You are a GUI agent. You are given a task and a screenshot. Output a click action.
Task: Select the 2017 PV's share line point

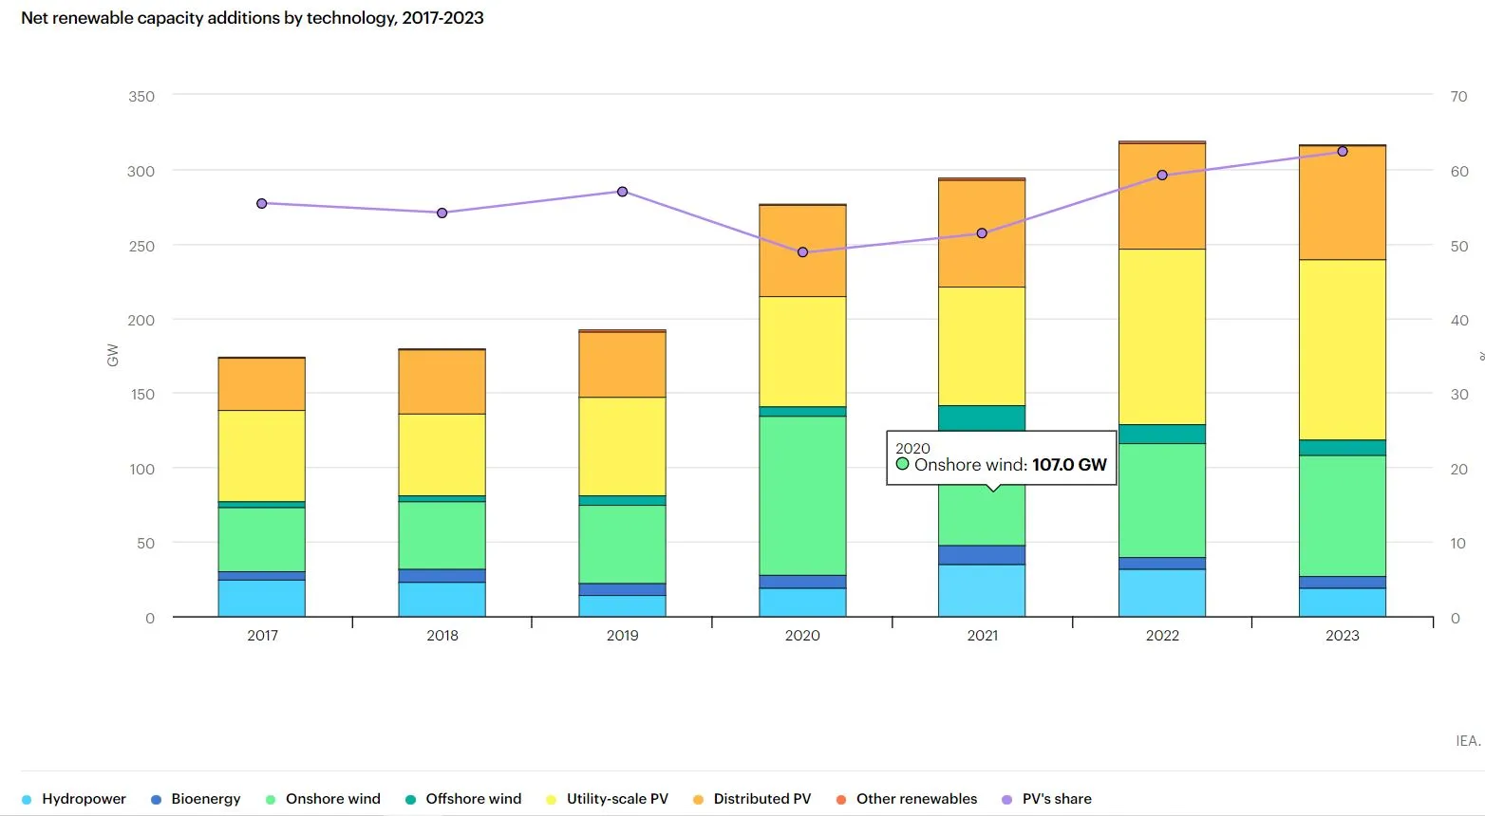click(x=262, y=203)
